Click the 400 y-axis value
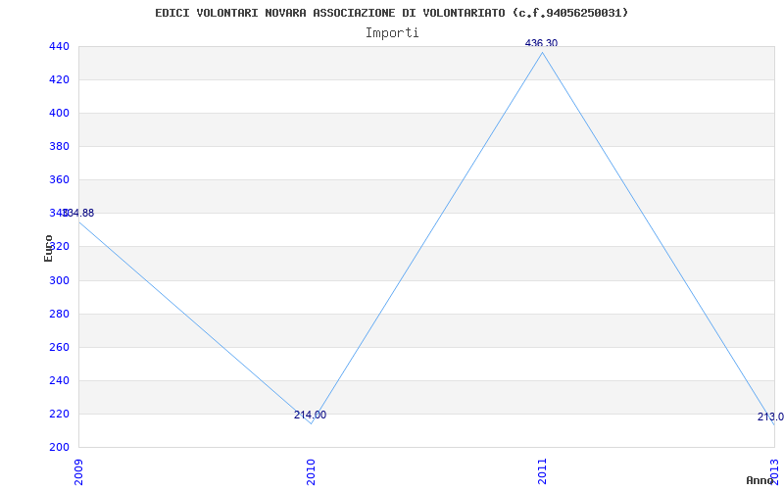Viewport: 784px width, 490px height. tap(59, 114)
